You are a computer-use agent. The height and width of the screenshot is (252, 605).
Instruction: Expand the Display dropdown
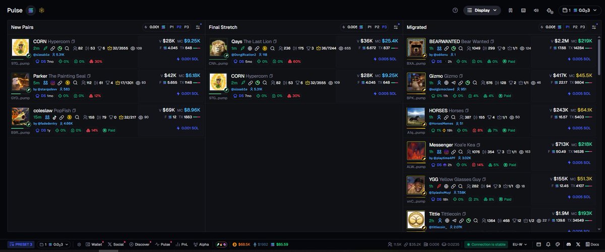pyautogui.click(x=482, y=10)
